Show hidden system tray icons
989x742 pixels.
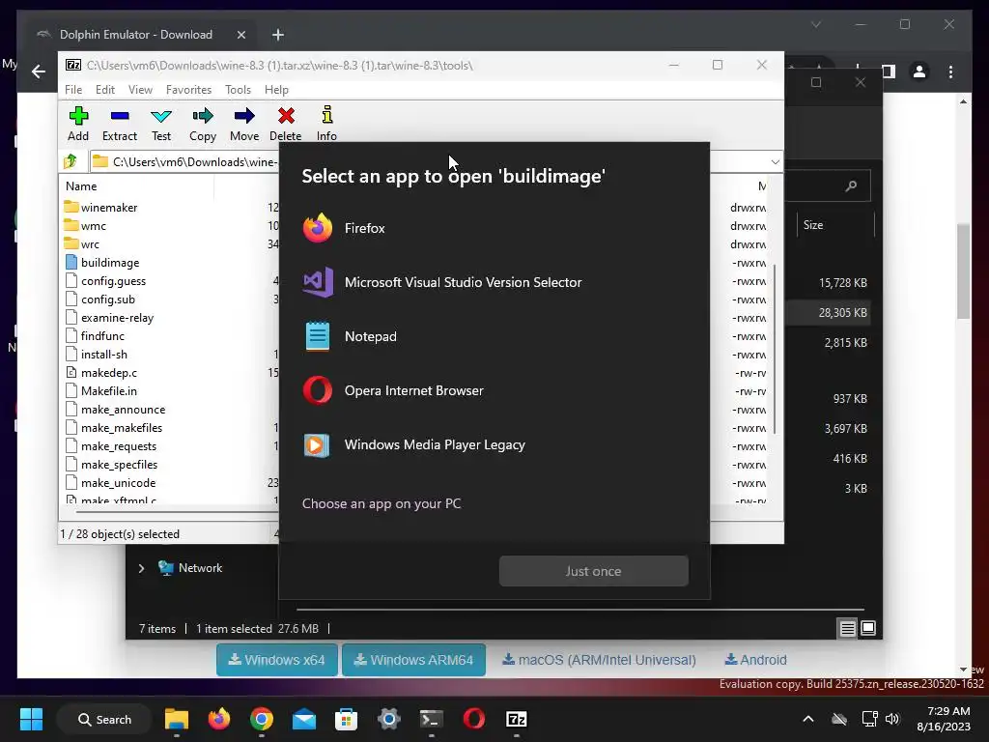[x=808, y=719]
